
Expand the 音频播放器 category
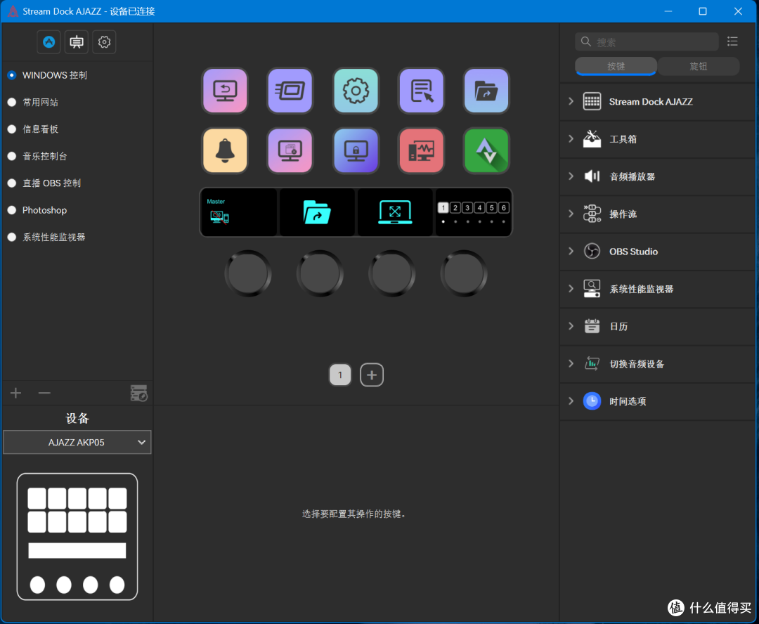pyautogui.click(x=571, y=176)
